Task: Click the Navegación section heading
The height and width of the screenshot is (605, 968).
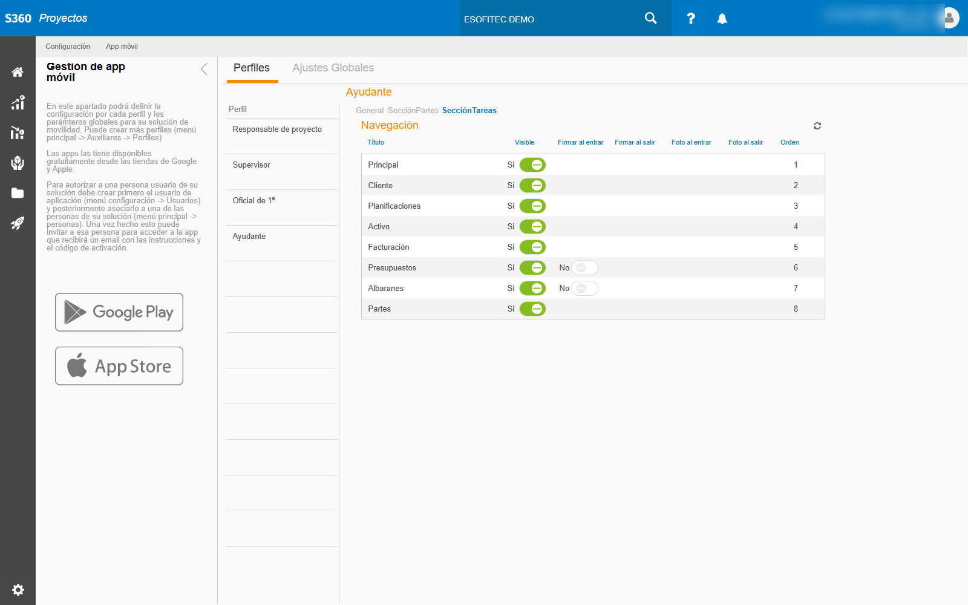Action: pos(390,125)
